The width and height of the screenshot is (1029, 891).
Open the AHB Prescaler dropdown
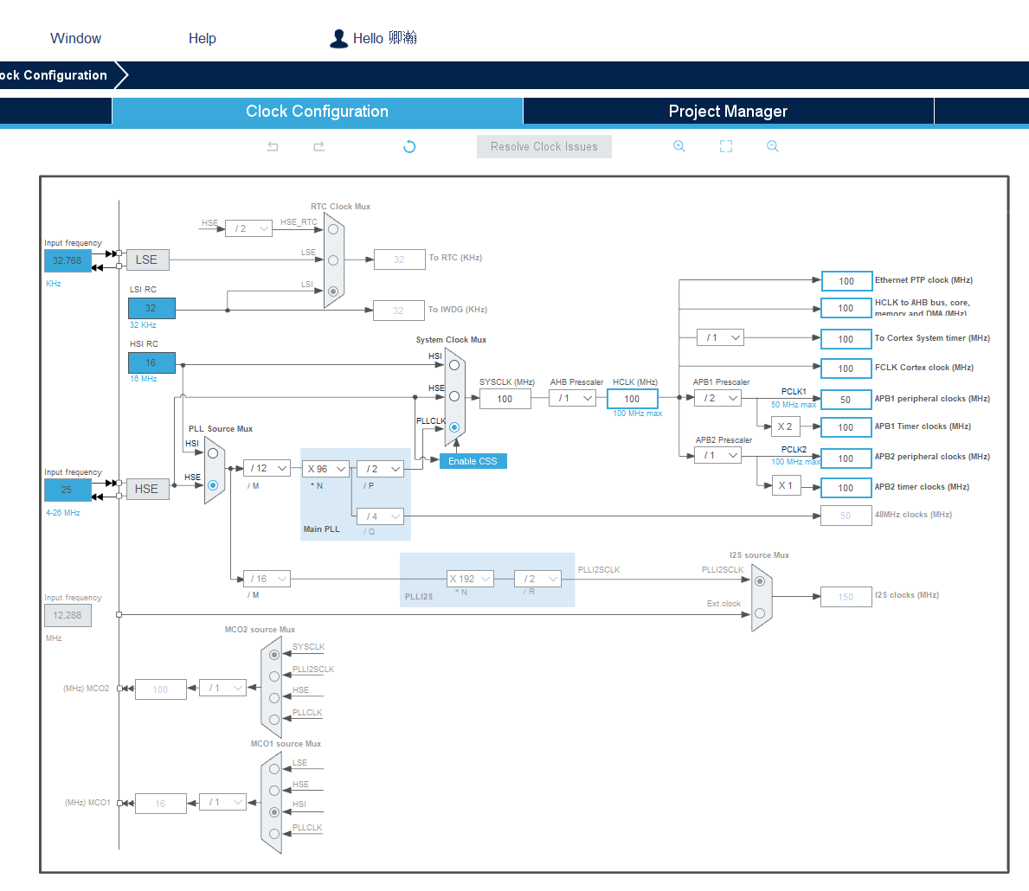[x=573, y=398]
